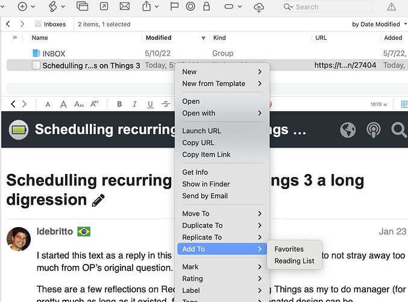Select the INBOX group row

coord(54,53)
